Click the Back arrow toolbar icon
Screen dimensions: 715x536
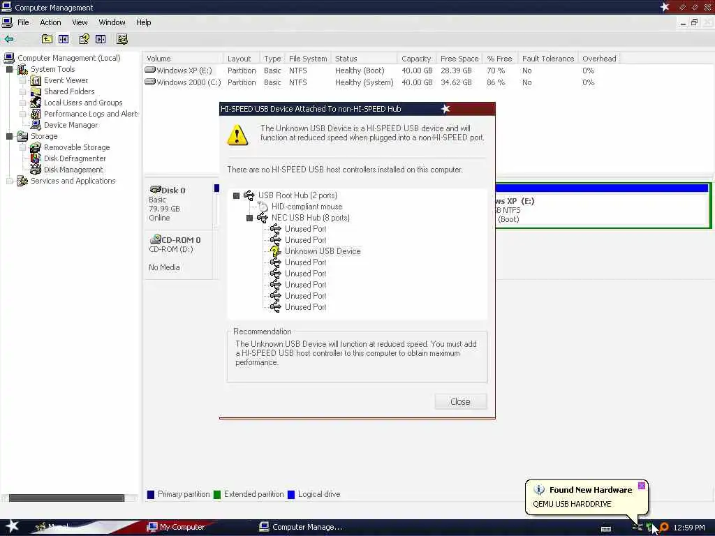click(8, 39)
